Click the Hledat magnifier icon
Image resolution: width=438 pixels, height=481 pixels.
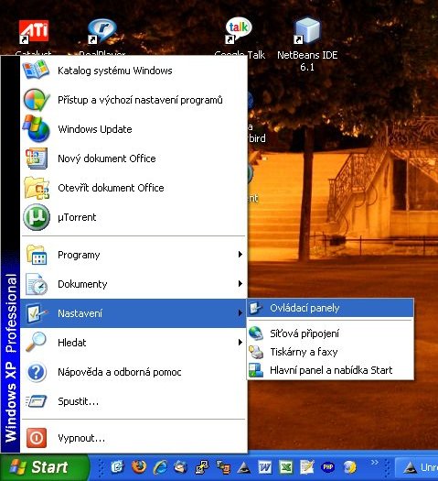tap(36, 342)
